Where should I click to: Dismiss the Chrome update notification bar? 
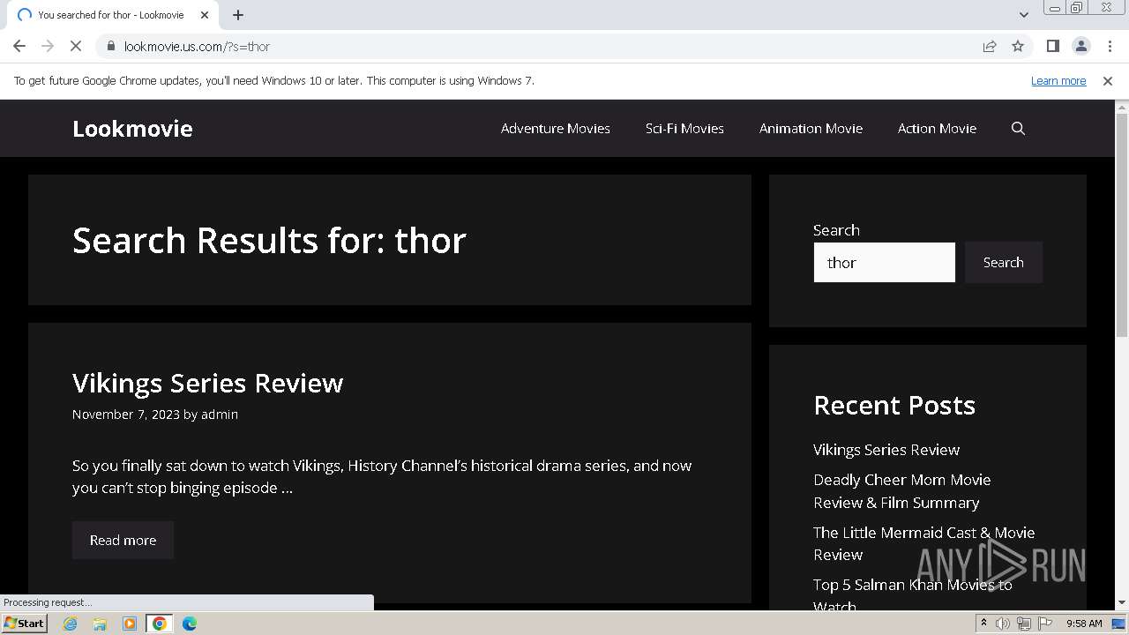click(x=1108, y=80)
